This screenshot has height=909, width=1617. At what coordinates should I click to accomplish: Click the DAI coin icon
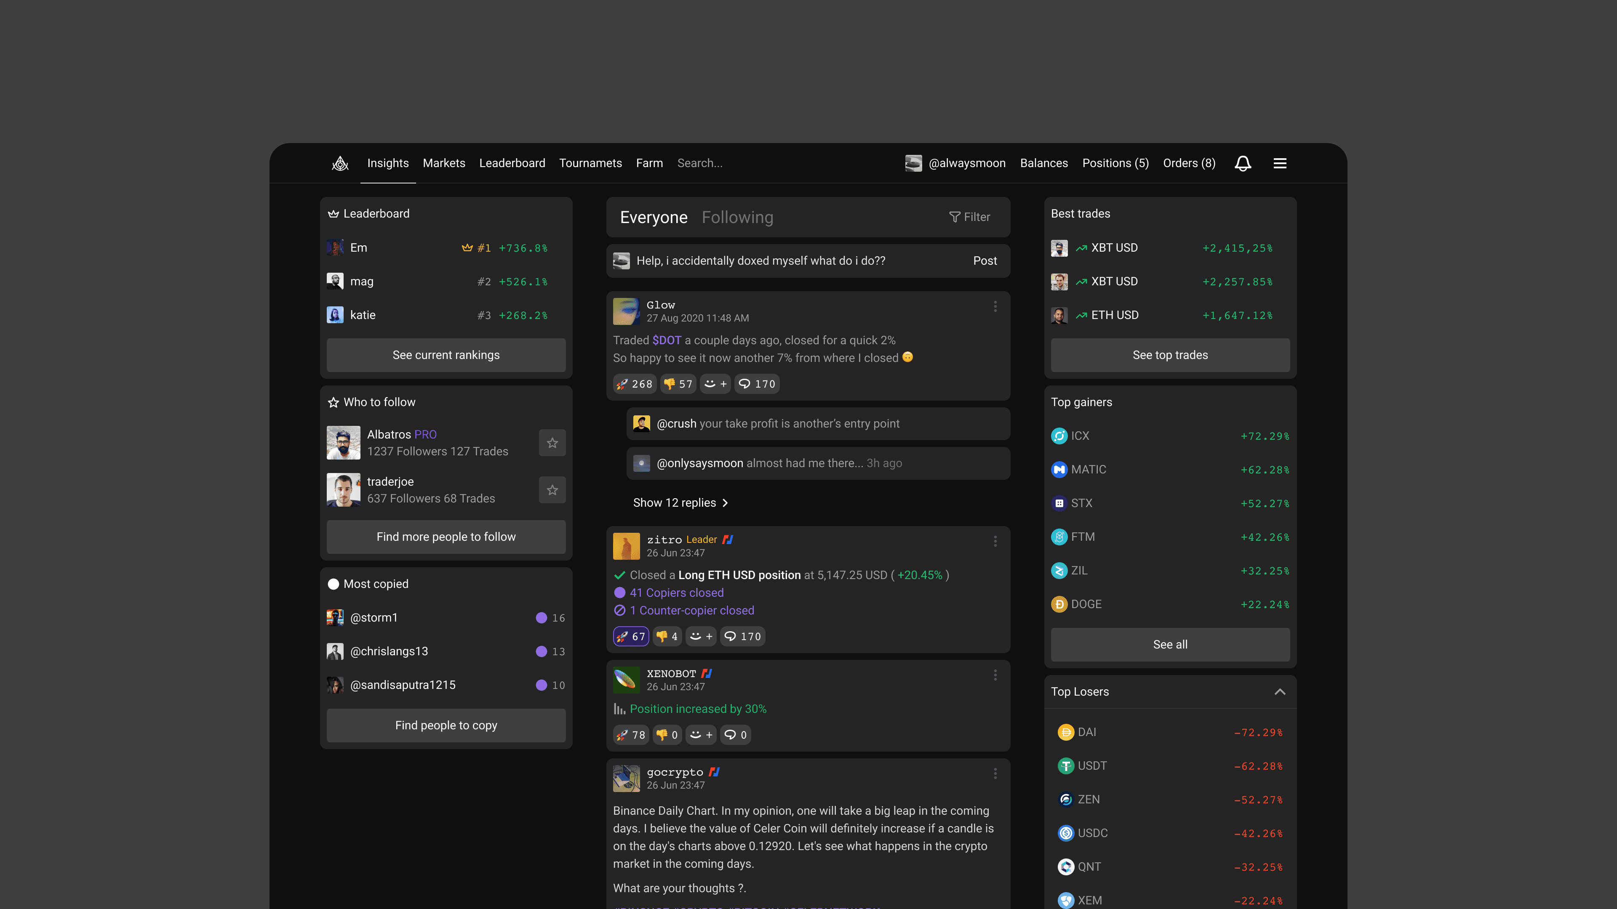(1066, 733)
